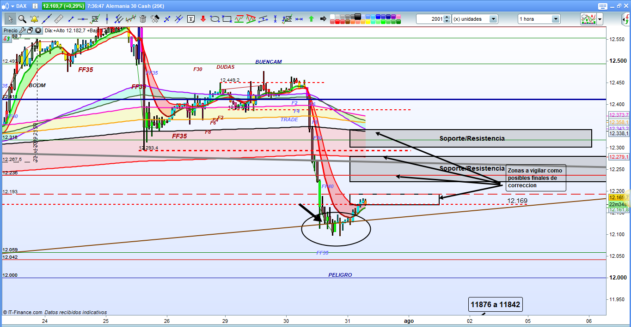Viewport: 631px width, 327px height.
Task: Open the alert bell tool
Action: [x=34, y=19]
